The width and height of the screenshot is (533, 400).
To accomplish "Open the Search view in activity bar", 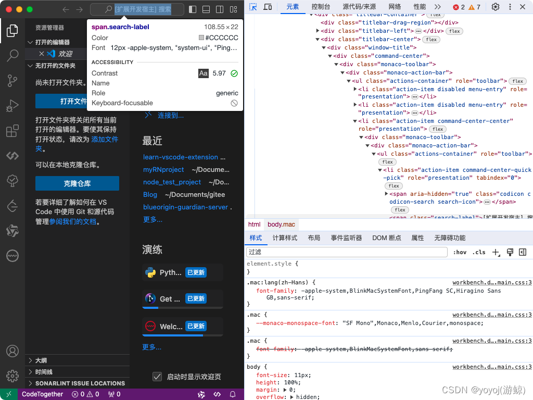I will tap(12, 55).
